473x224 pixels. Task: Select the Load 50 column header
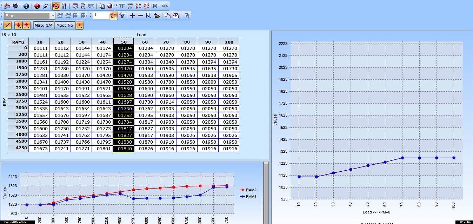(x=124, y=42)
